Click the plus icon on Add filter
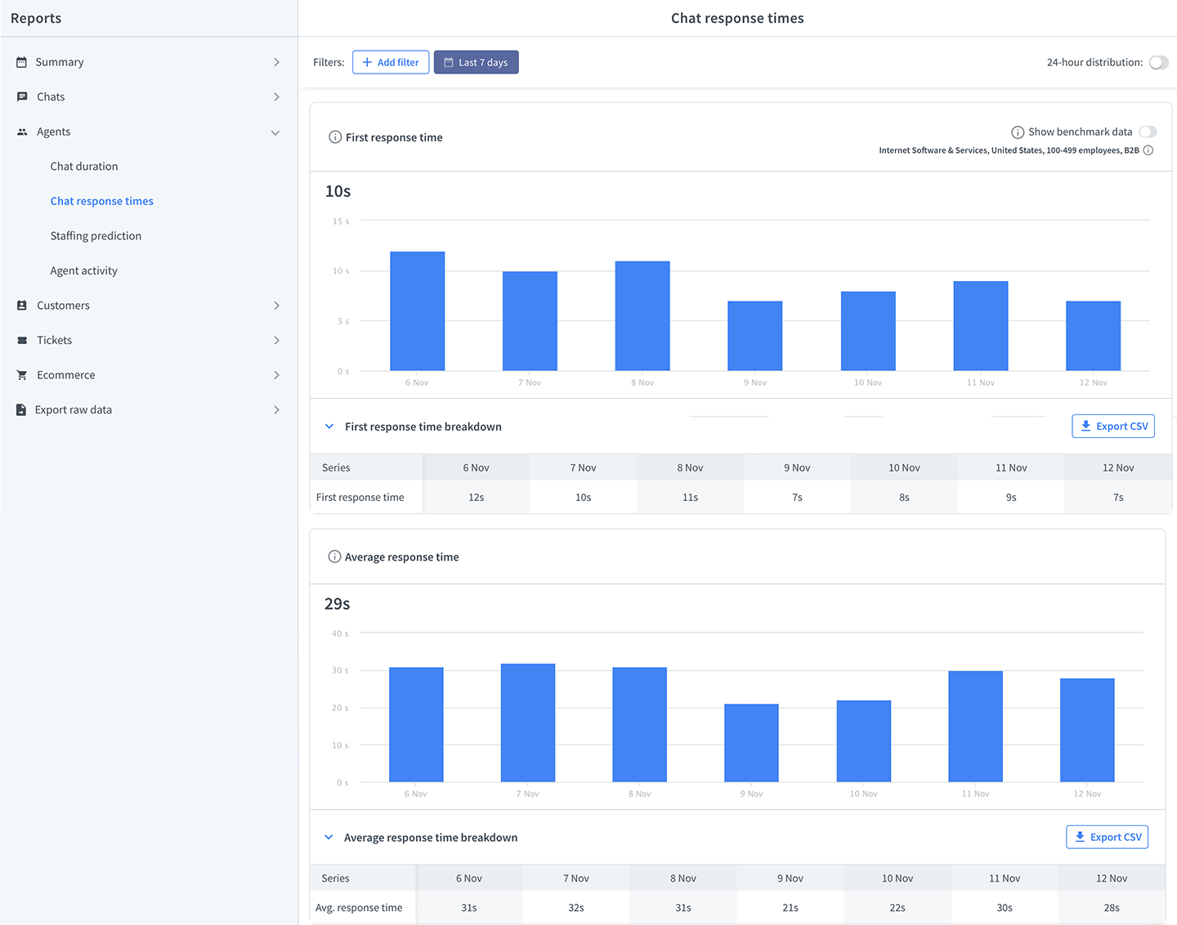Image resolution: width=1177 pixels, height=925 pixels. [x=367, y=62]
